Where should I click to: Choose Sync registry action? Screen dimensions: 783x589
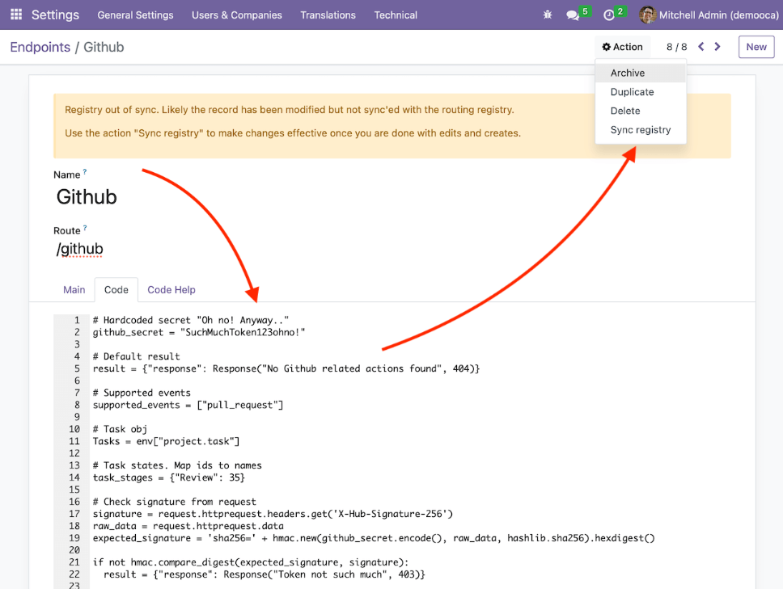pyautogui.click(x=641, y=129)
